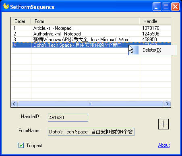
Task: Select the Microsoft Word document row
Action: [91, 40]
